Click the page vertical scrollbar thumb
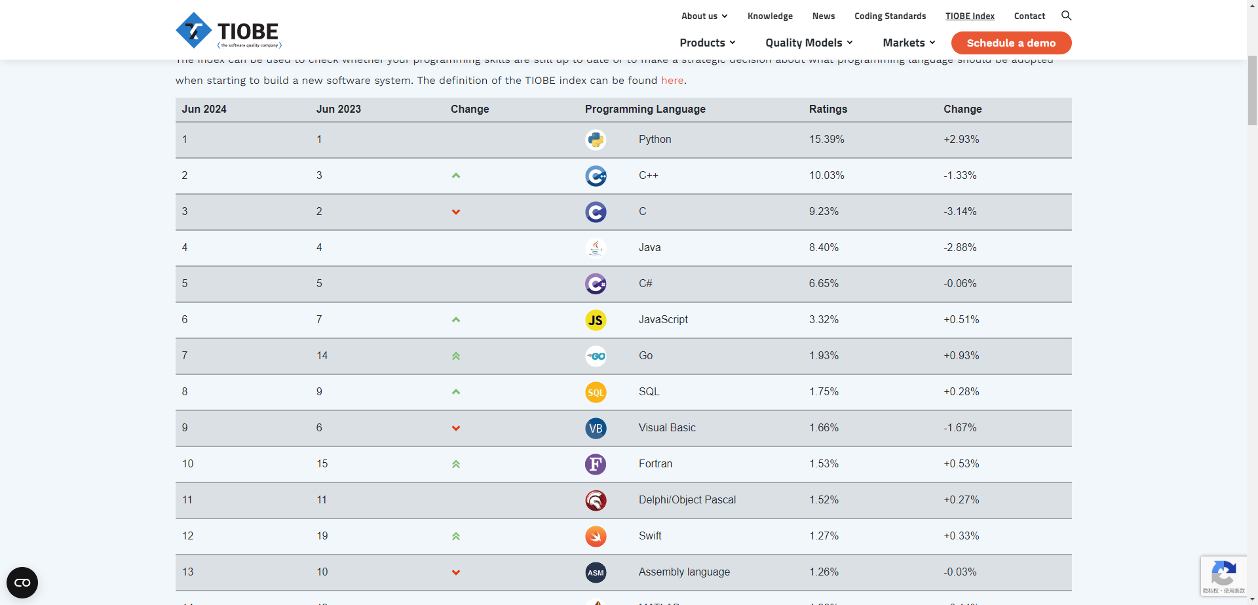1258x605 pixels. [x=1252, y=90]
